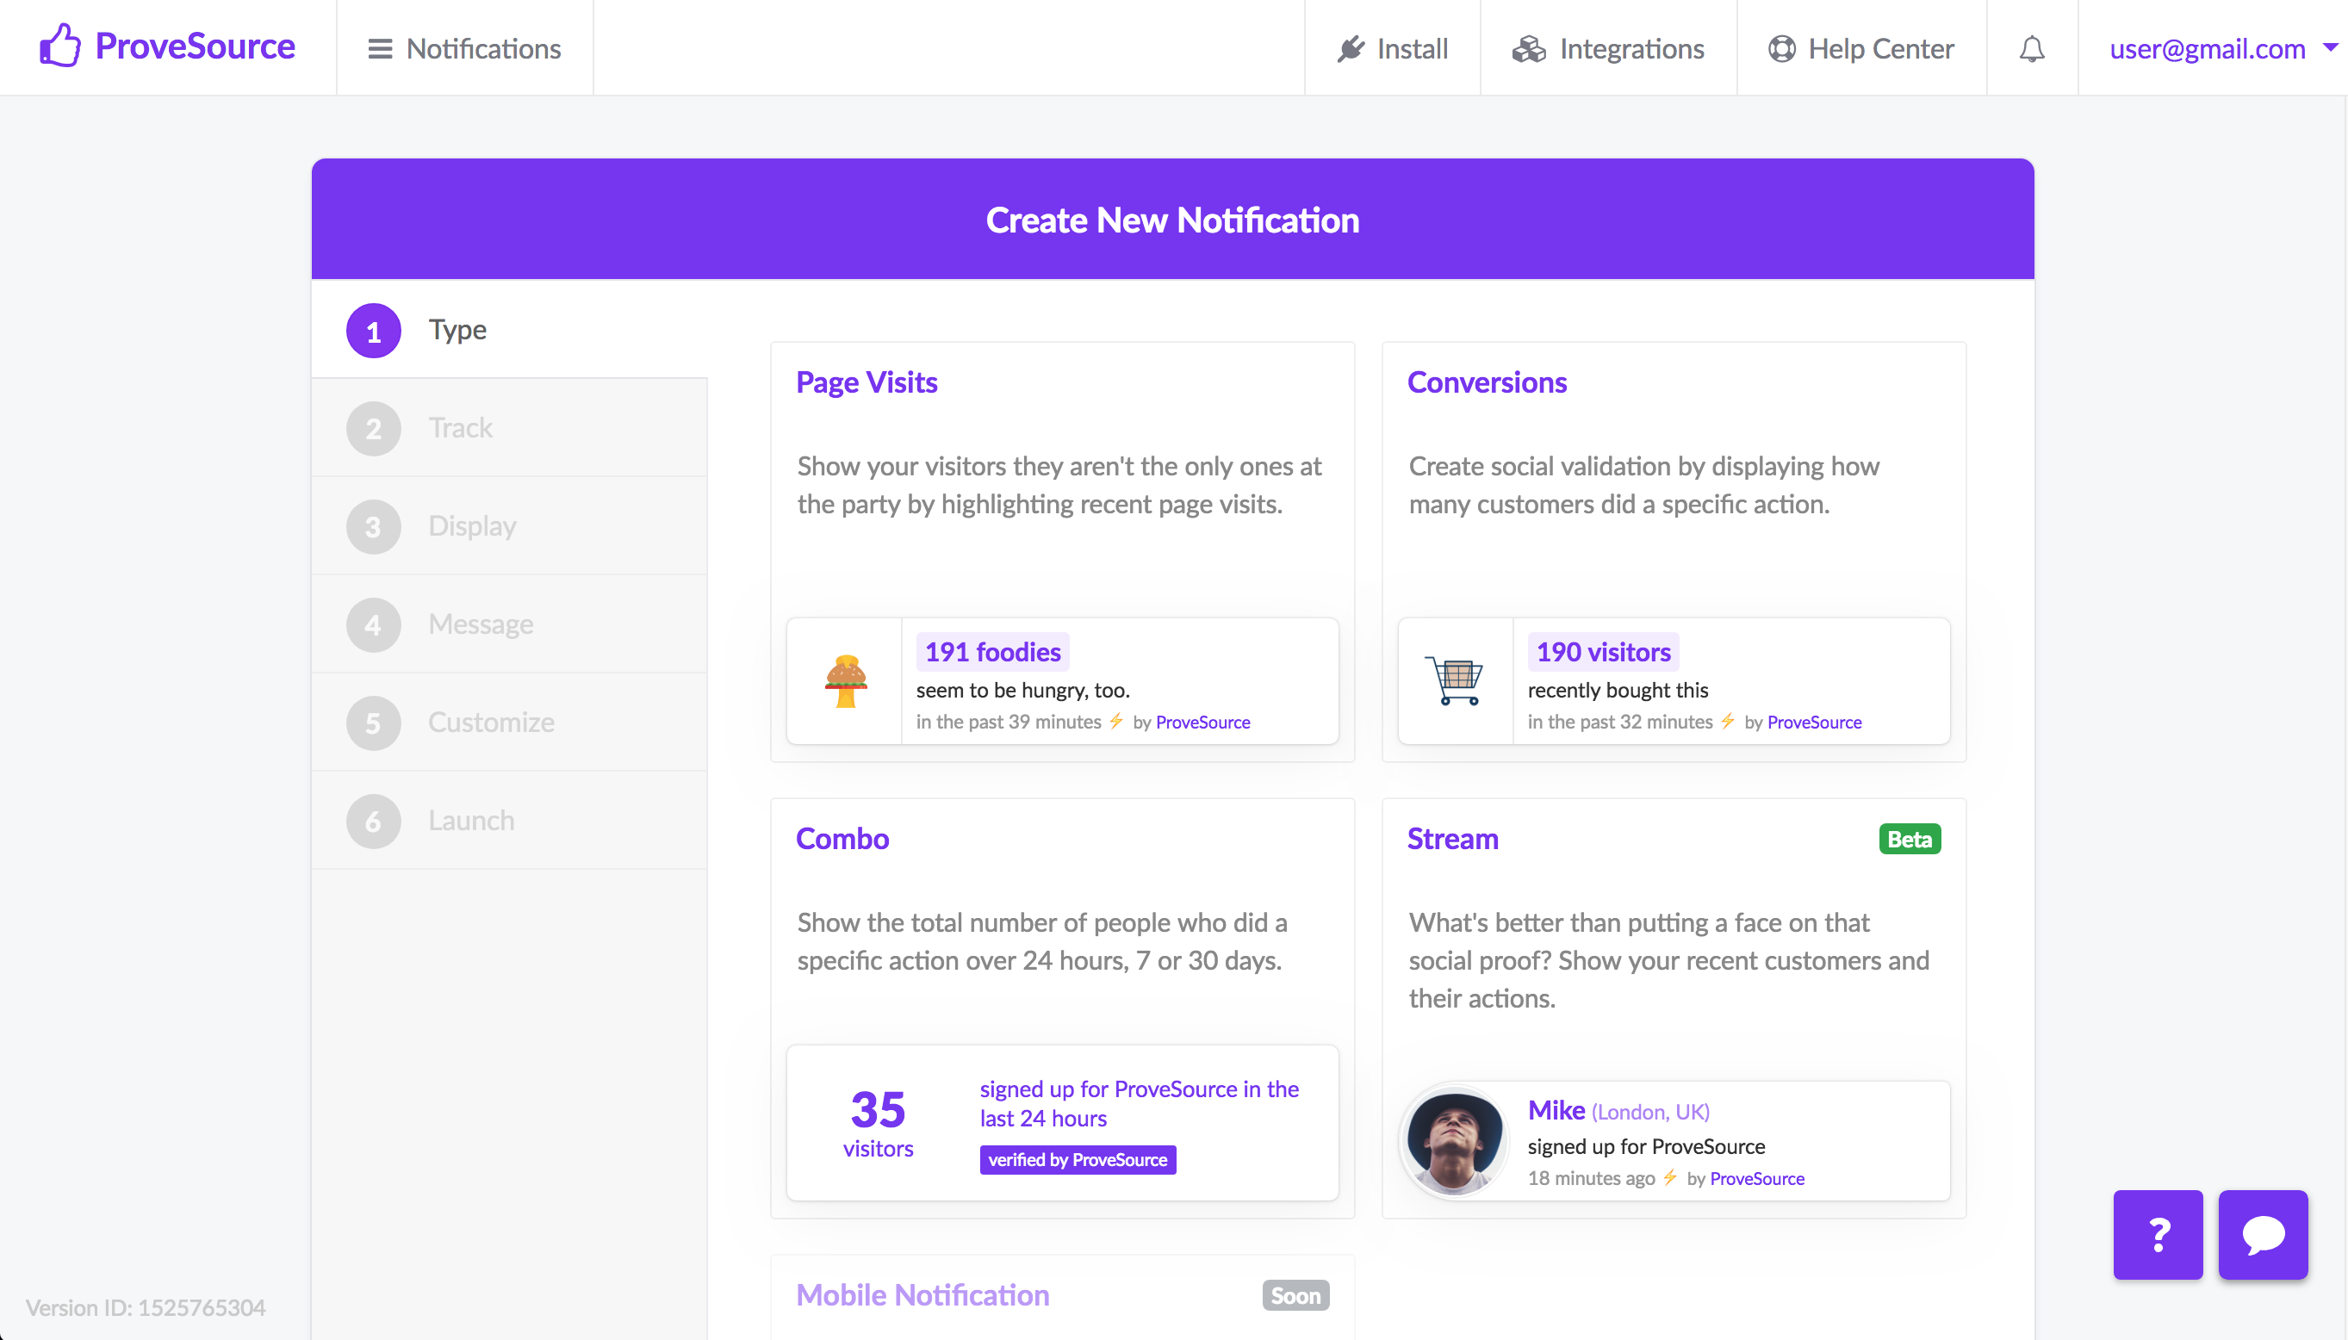The width and height of the screenshot is (2348, 1340).
Task: Select the Customize step in sidebar
Action: click(x=491, y=723)
